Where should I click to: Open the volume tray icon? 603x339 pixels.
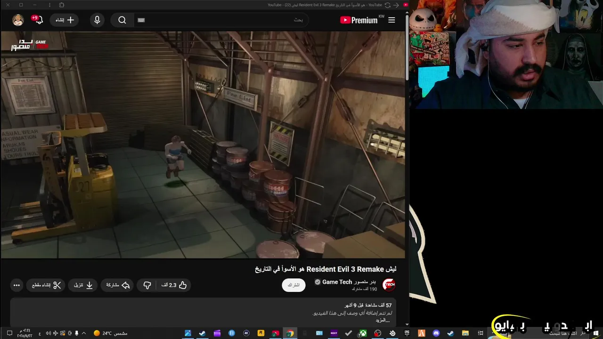[x=48, y=333]
